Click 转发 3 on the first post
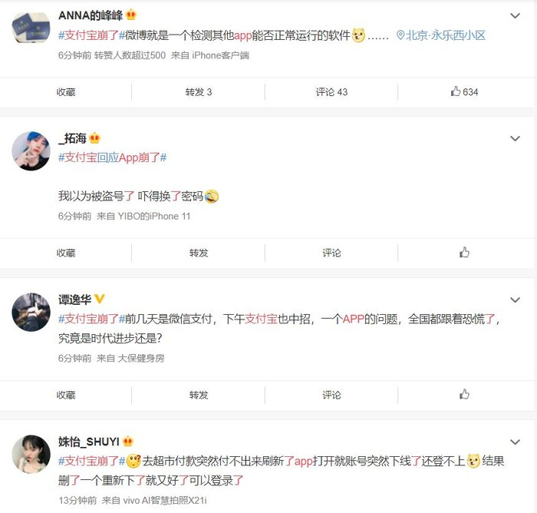Image resolution: width=537 pixels, height=513 pixels. tap(199, 92)
